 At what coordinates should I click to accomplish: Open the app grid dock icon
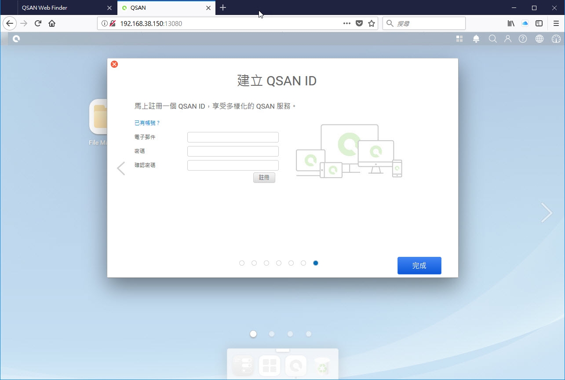[x=270, y=365]
